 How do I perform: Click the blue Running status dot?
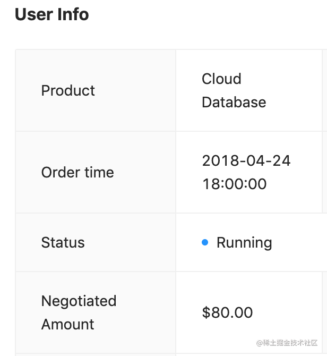205,243
